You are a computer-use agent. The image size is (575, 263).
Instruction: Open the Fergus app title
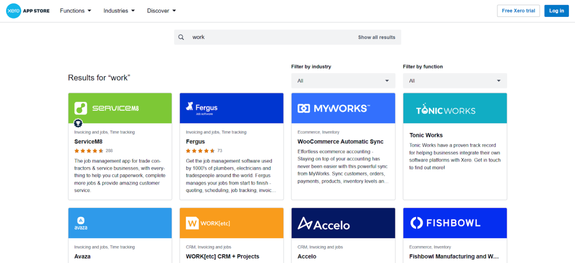coord(195,141)
